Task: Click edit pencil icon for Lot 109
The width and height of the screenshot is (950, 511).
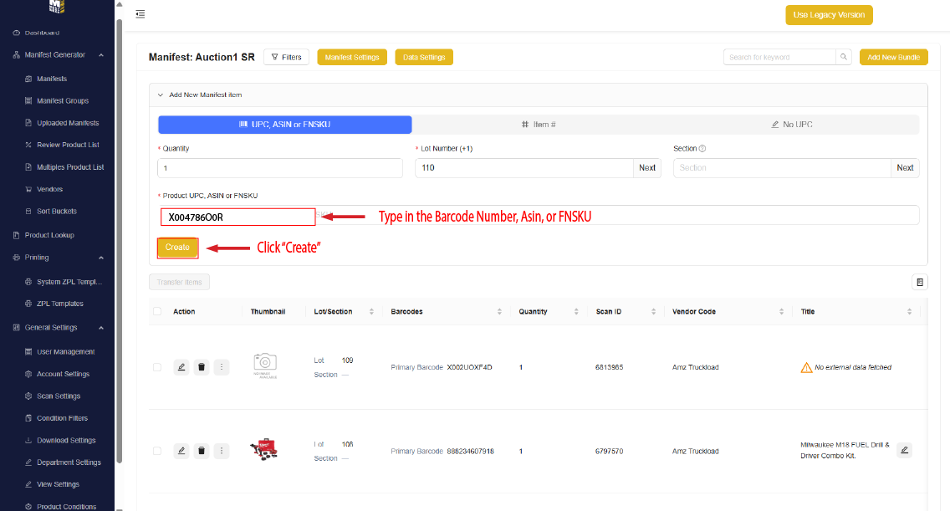Action: pos(181,367)
